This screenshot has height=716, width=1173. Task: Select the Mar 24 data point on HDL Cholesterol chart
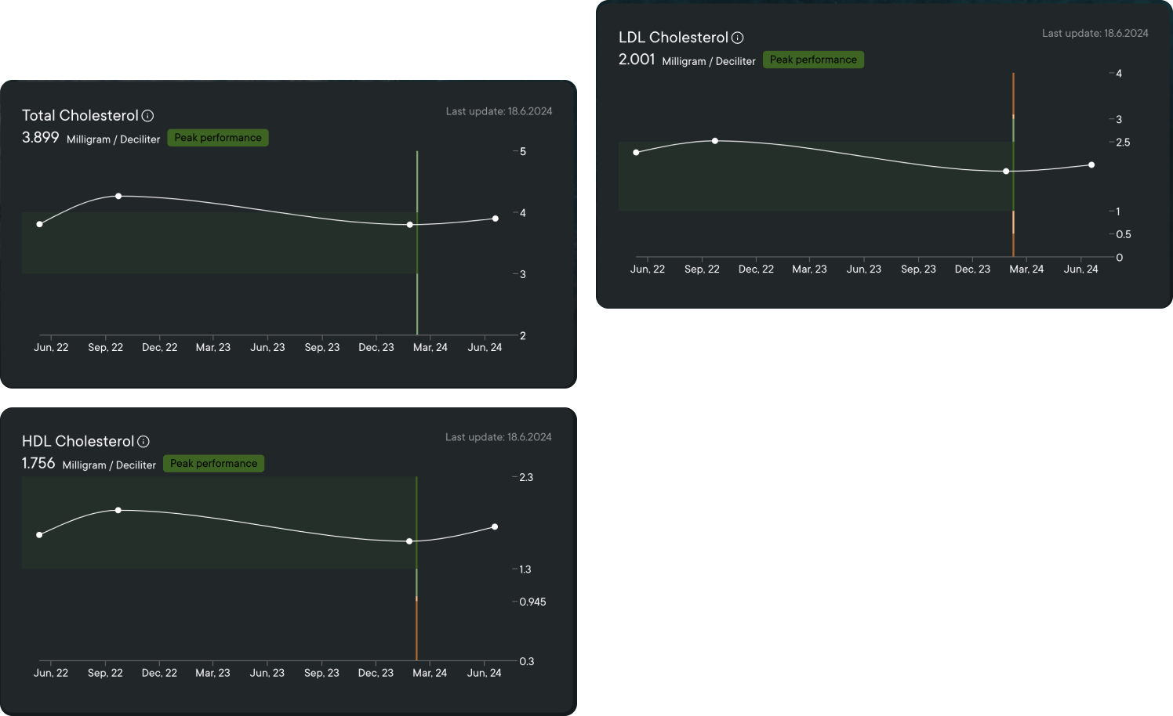coord(409,541)
